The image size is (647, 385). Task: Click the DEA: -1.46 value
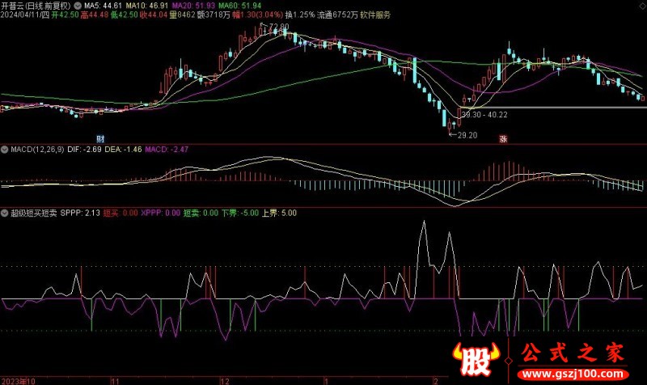click(123, 150)
